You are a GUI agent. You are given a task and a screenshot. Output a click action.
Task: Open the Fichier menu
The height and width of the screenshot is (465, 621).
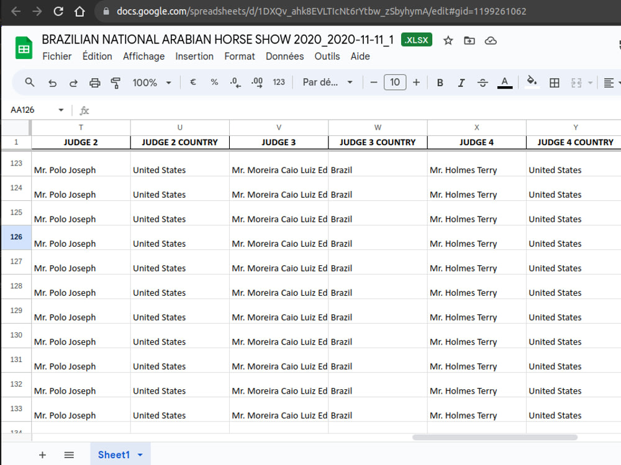pyautogui.click(x=57, y=56)
